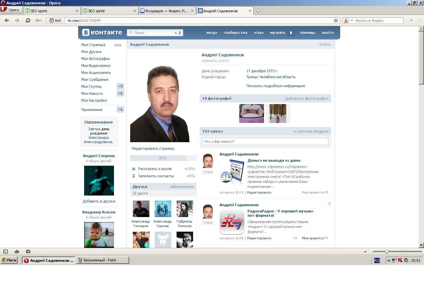The image size is (424, 285).
Task: Click Добавить в друзья under Андрей Смирнов
Action: (x=99, y=201)
